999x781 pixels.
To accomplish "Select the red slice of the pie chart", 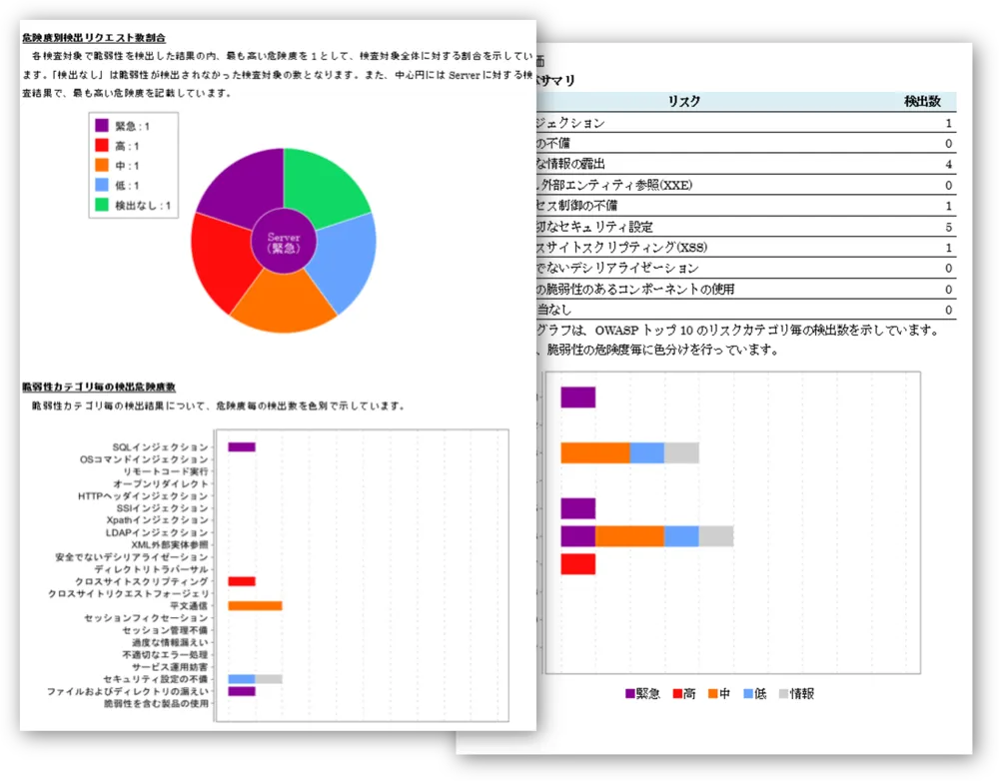I will pos(223,262).
